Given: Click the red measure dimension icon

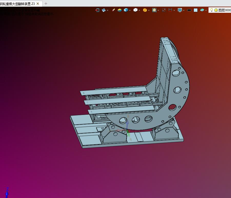Looking at the screenshot, I should (170, 10).
